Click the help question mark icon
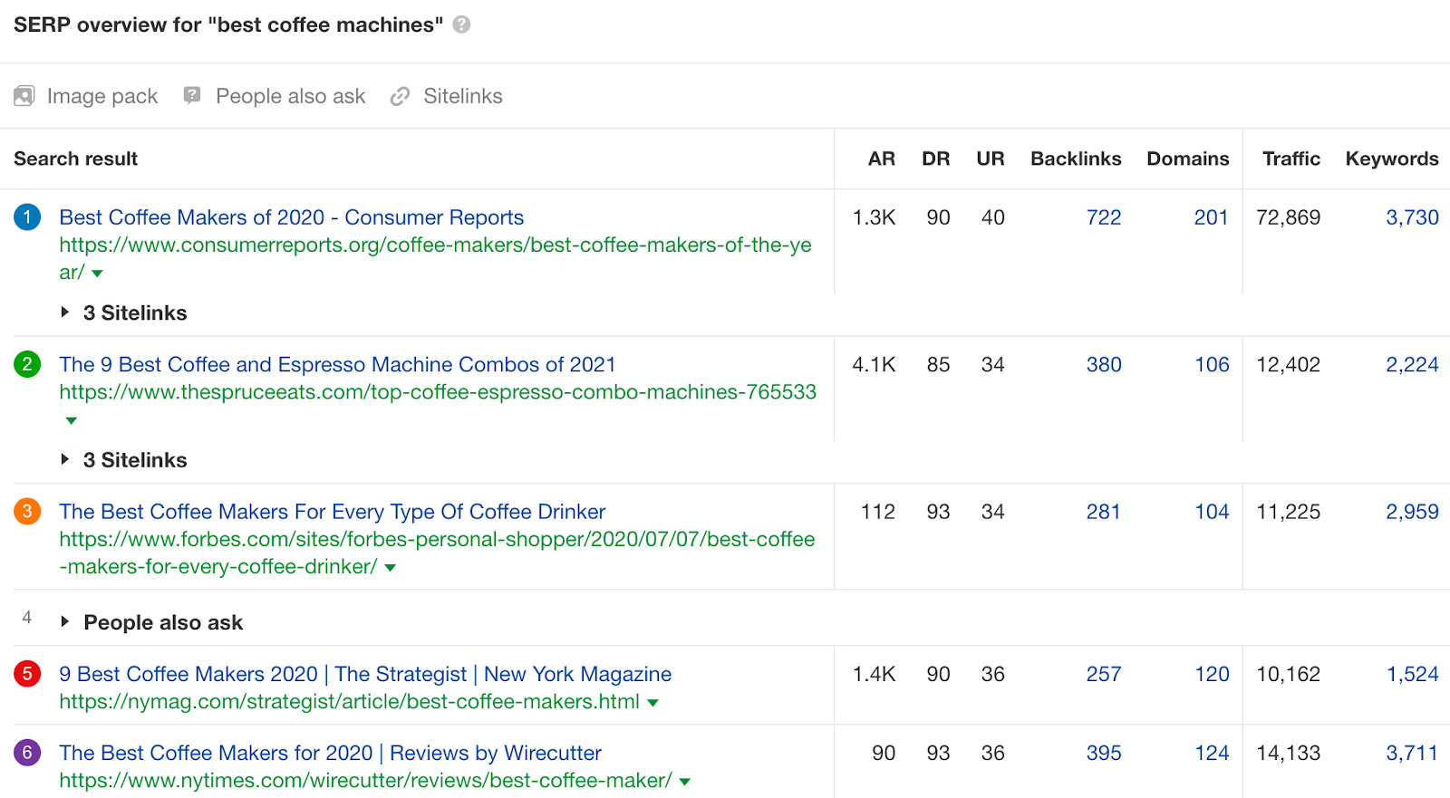 (461, 24)
